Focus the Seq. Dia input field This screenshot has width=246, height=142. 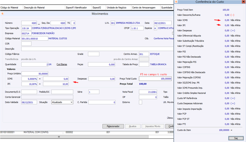coord(58,23)
